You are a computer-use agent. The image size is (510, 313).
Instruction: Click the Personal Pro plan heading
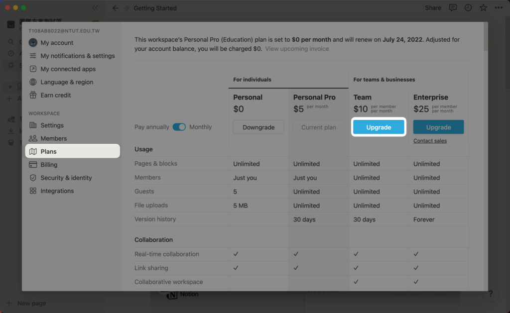pyautogui.click(x=314, y=97)
